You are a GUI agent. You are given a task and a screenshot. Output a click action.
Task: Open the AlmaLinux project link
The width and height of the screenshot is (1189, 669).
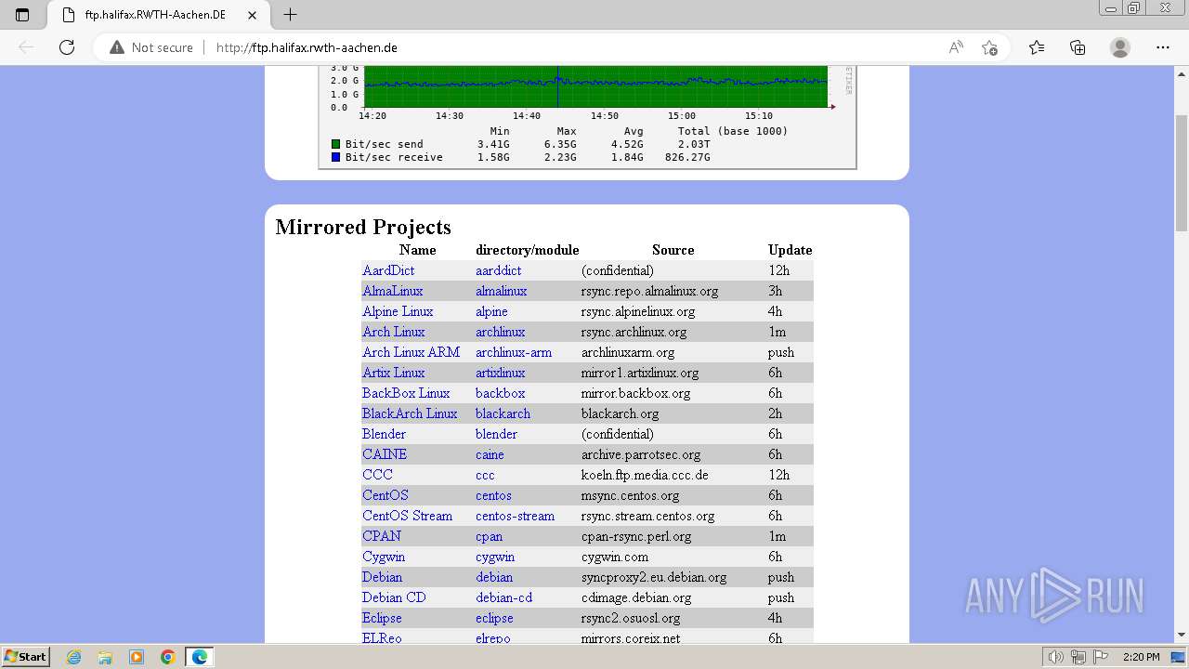pyautogui.click(x=392, y=291)
